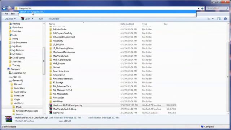
Task: Click the Burn toolbar button
Action: pyautogui.click(x=41, y=19)
